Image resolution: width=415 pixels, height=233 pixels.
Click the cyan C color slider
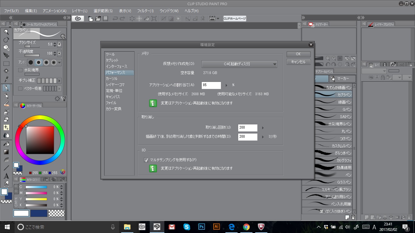point(36,187)
